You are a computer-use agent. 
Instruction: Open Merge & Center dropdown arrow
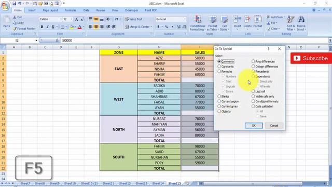pos(151,27)
